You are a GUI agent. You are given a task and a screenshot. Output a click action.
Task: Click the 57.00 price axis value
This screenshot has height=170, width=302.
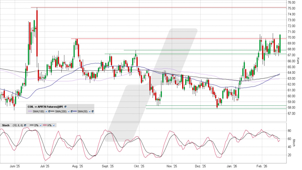pos(291,114)
